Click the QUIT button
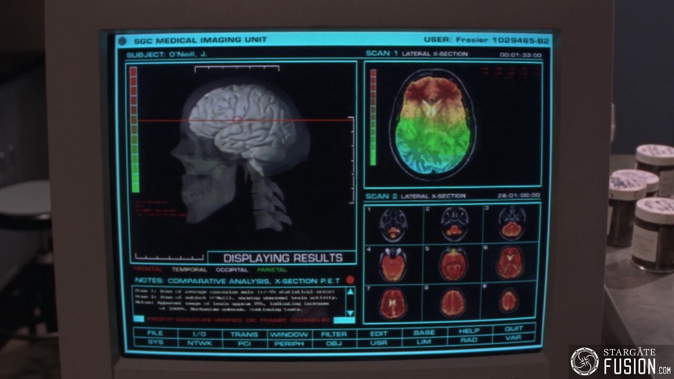Screen dimensions: 674x379 click(x=513, y=329)
